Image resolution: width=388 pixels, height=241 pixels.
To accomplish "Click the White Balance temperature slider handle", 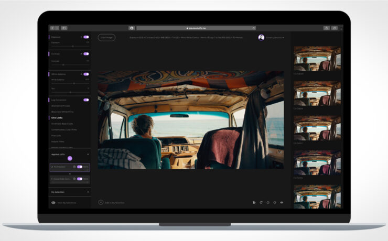I will tap(74, 83).
